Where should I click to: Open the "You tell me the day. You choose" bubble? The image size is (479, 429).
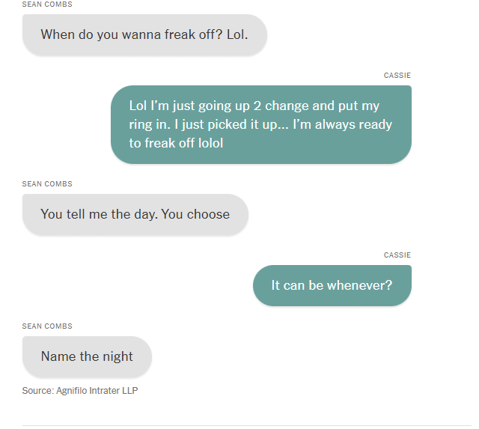click(x=135, y=214)
